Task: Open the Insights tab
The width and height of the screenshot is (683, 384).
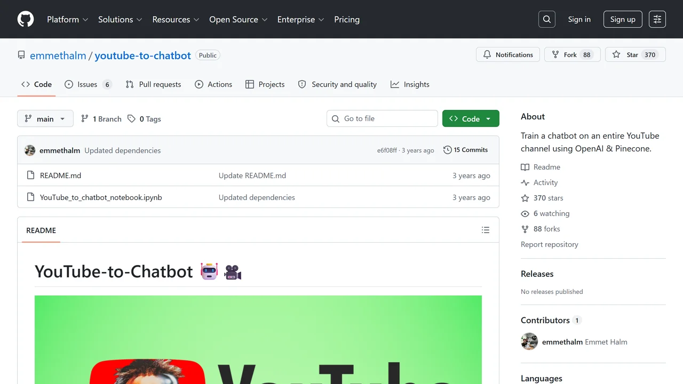Action: [x=410, y=84]
